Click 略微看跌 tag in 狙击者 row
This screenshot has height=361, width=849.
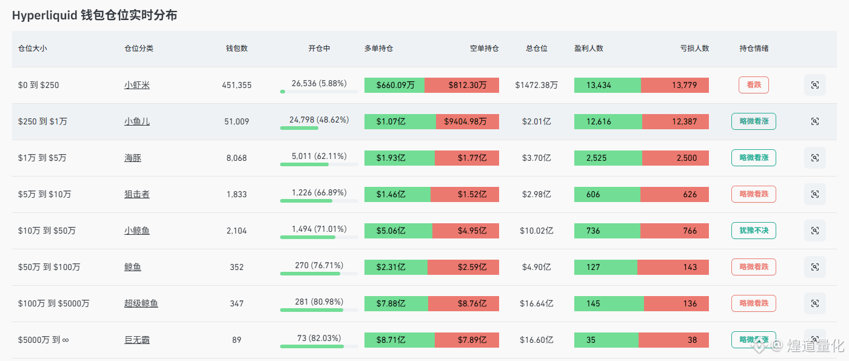pos(754,194)
